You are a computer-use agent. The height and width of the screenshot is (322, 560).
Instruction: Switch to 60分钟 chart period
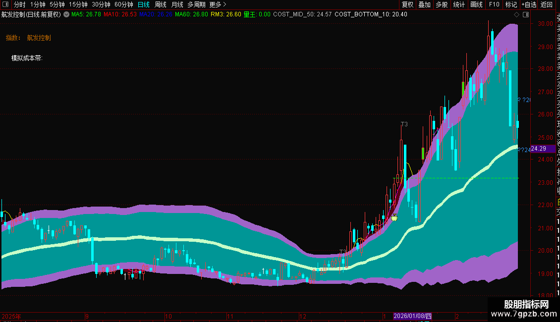point(123,4)
